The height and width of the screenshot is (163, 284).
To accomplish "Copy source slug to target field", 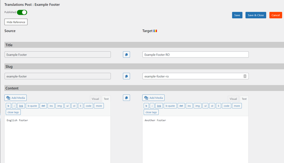I will pos(126,76).
